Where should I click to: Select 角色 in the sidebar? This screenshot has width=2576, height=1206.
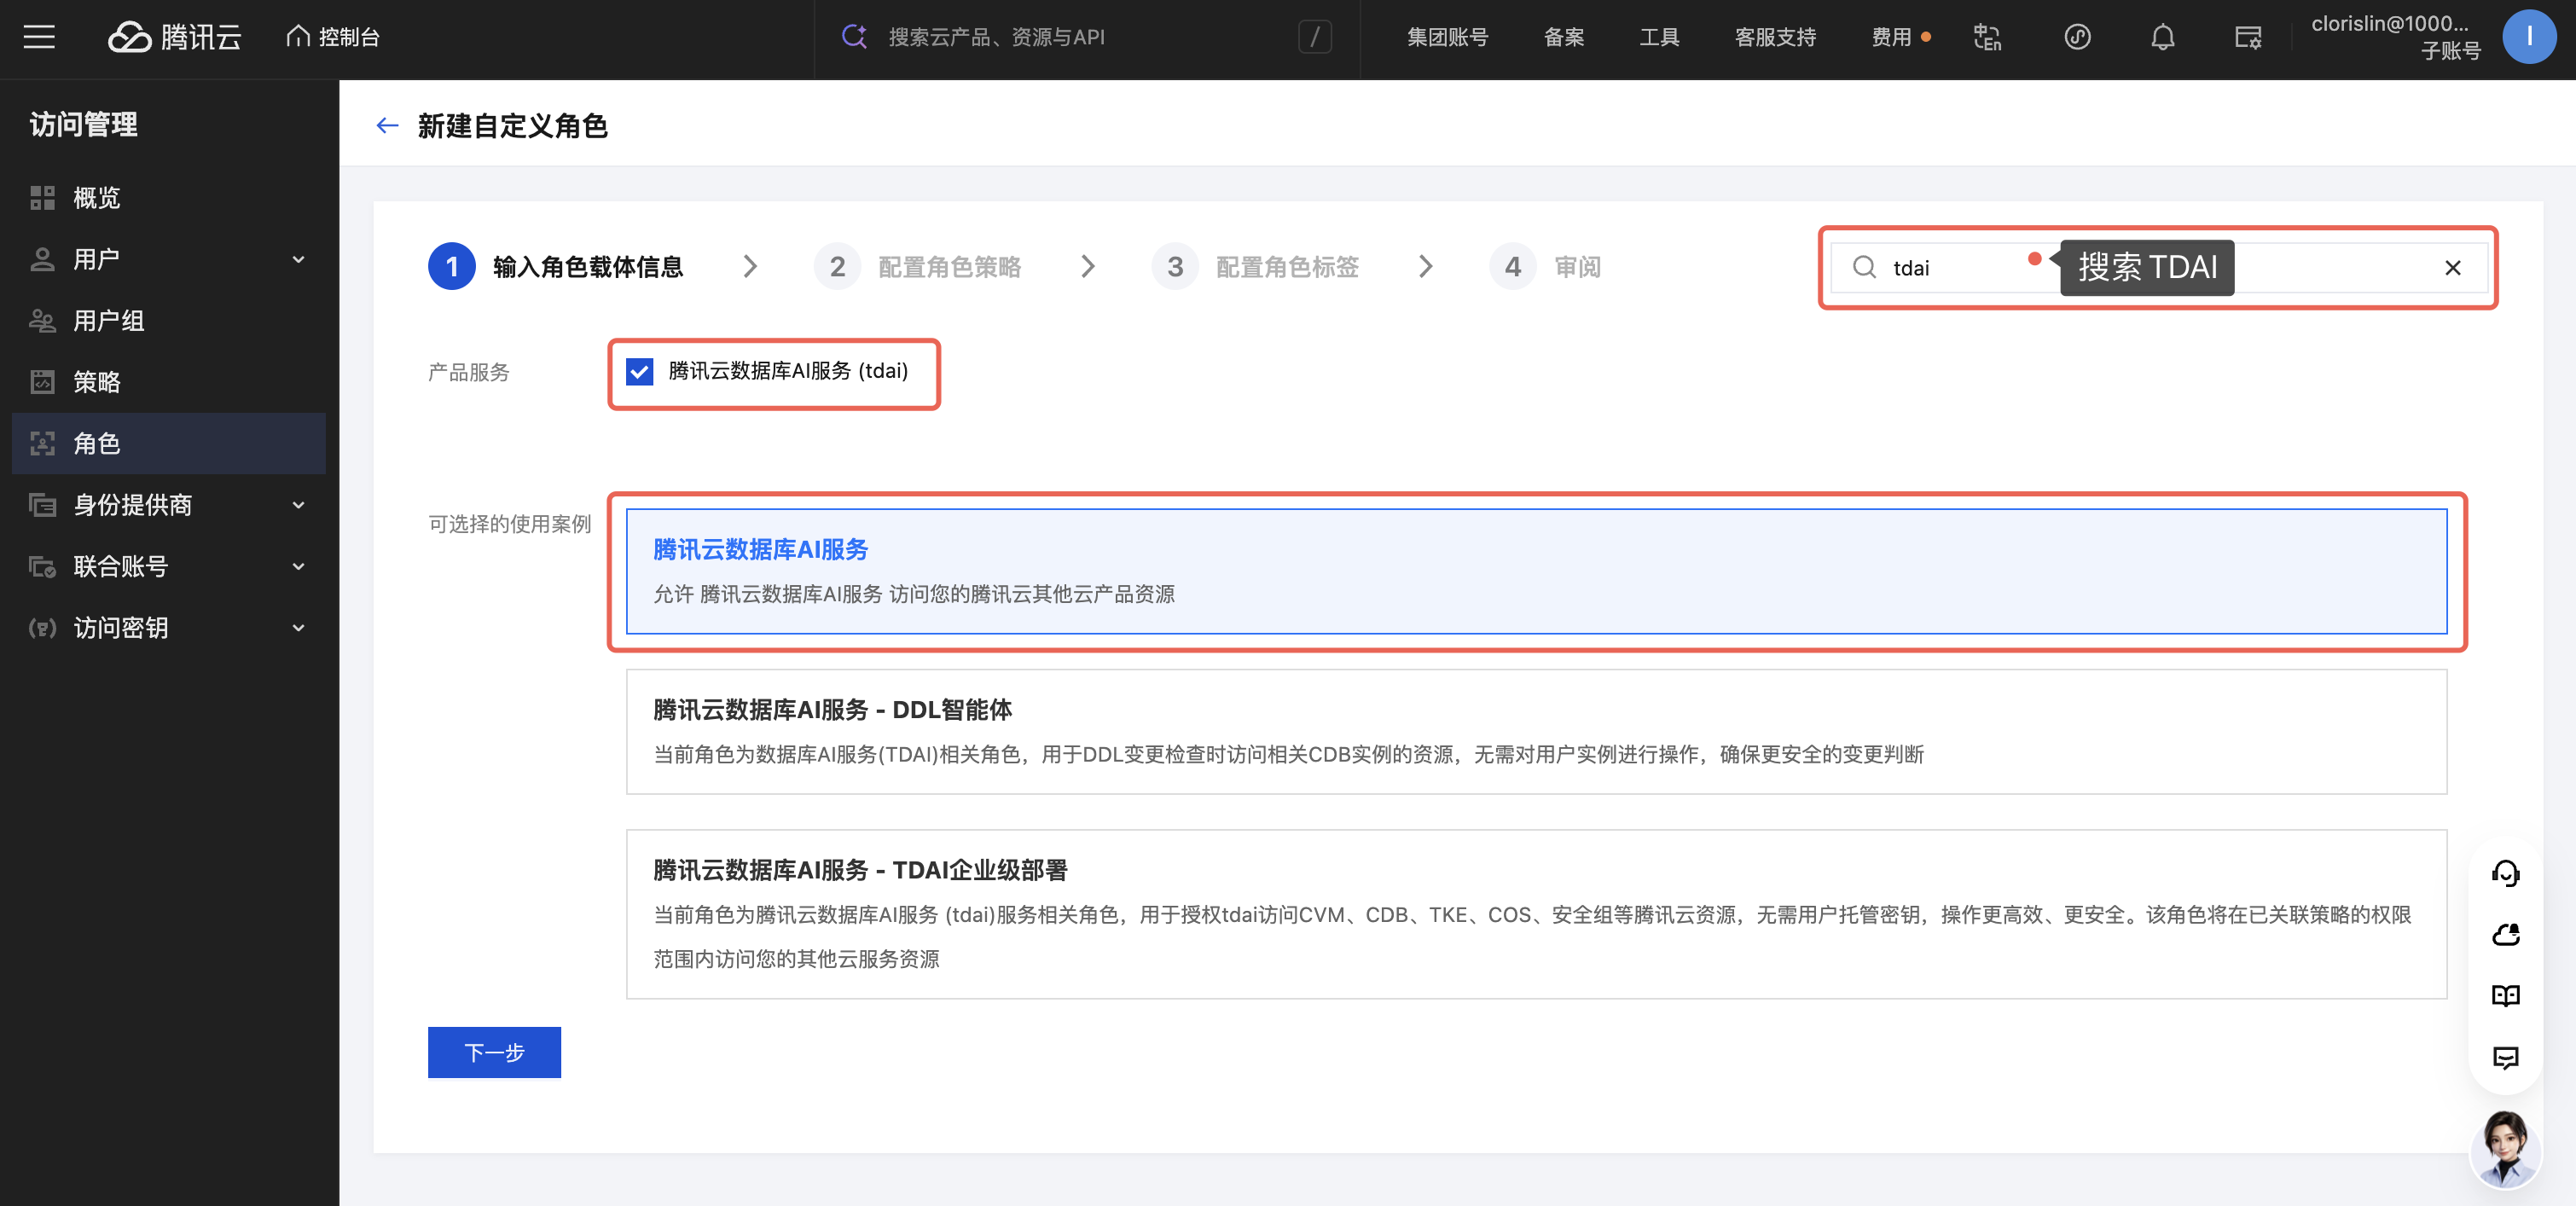[169, 443]
